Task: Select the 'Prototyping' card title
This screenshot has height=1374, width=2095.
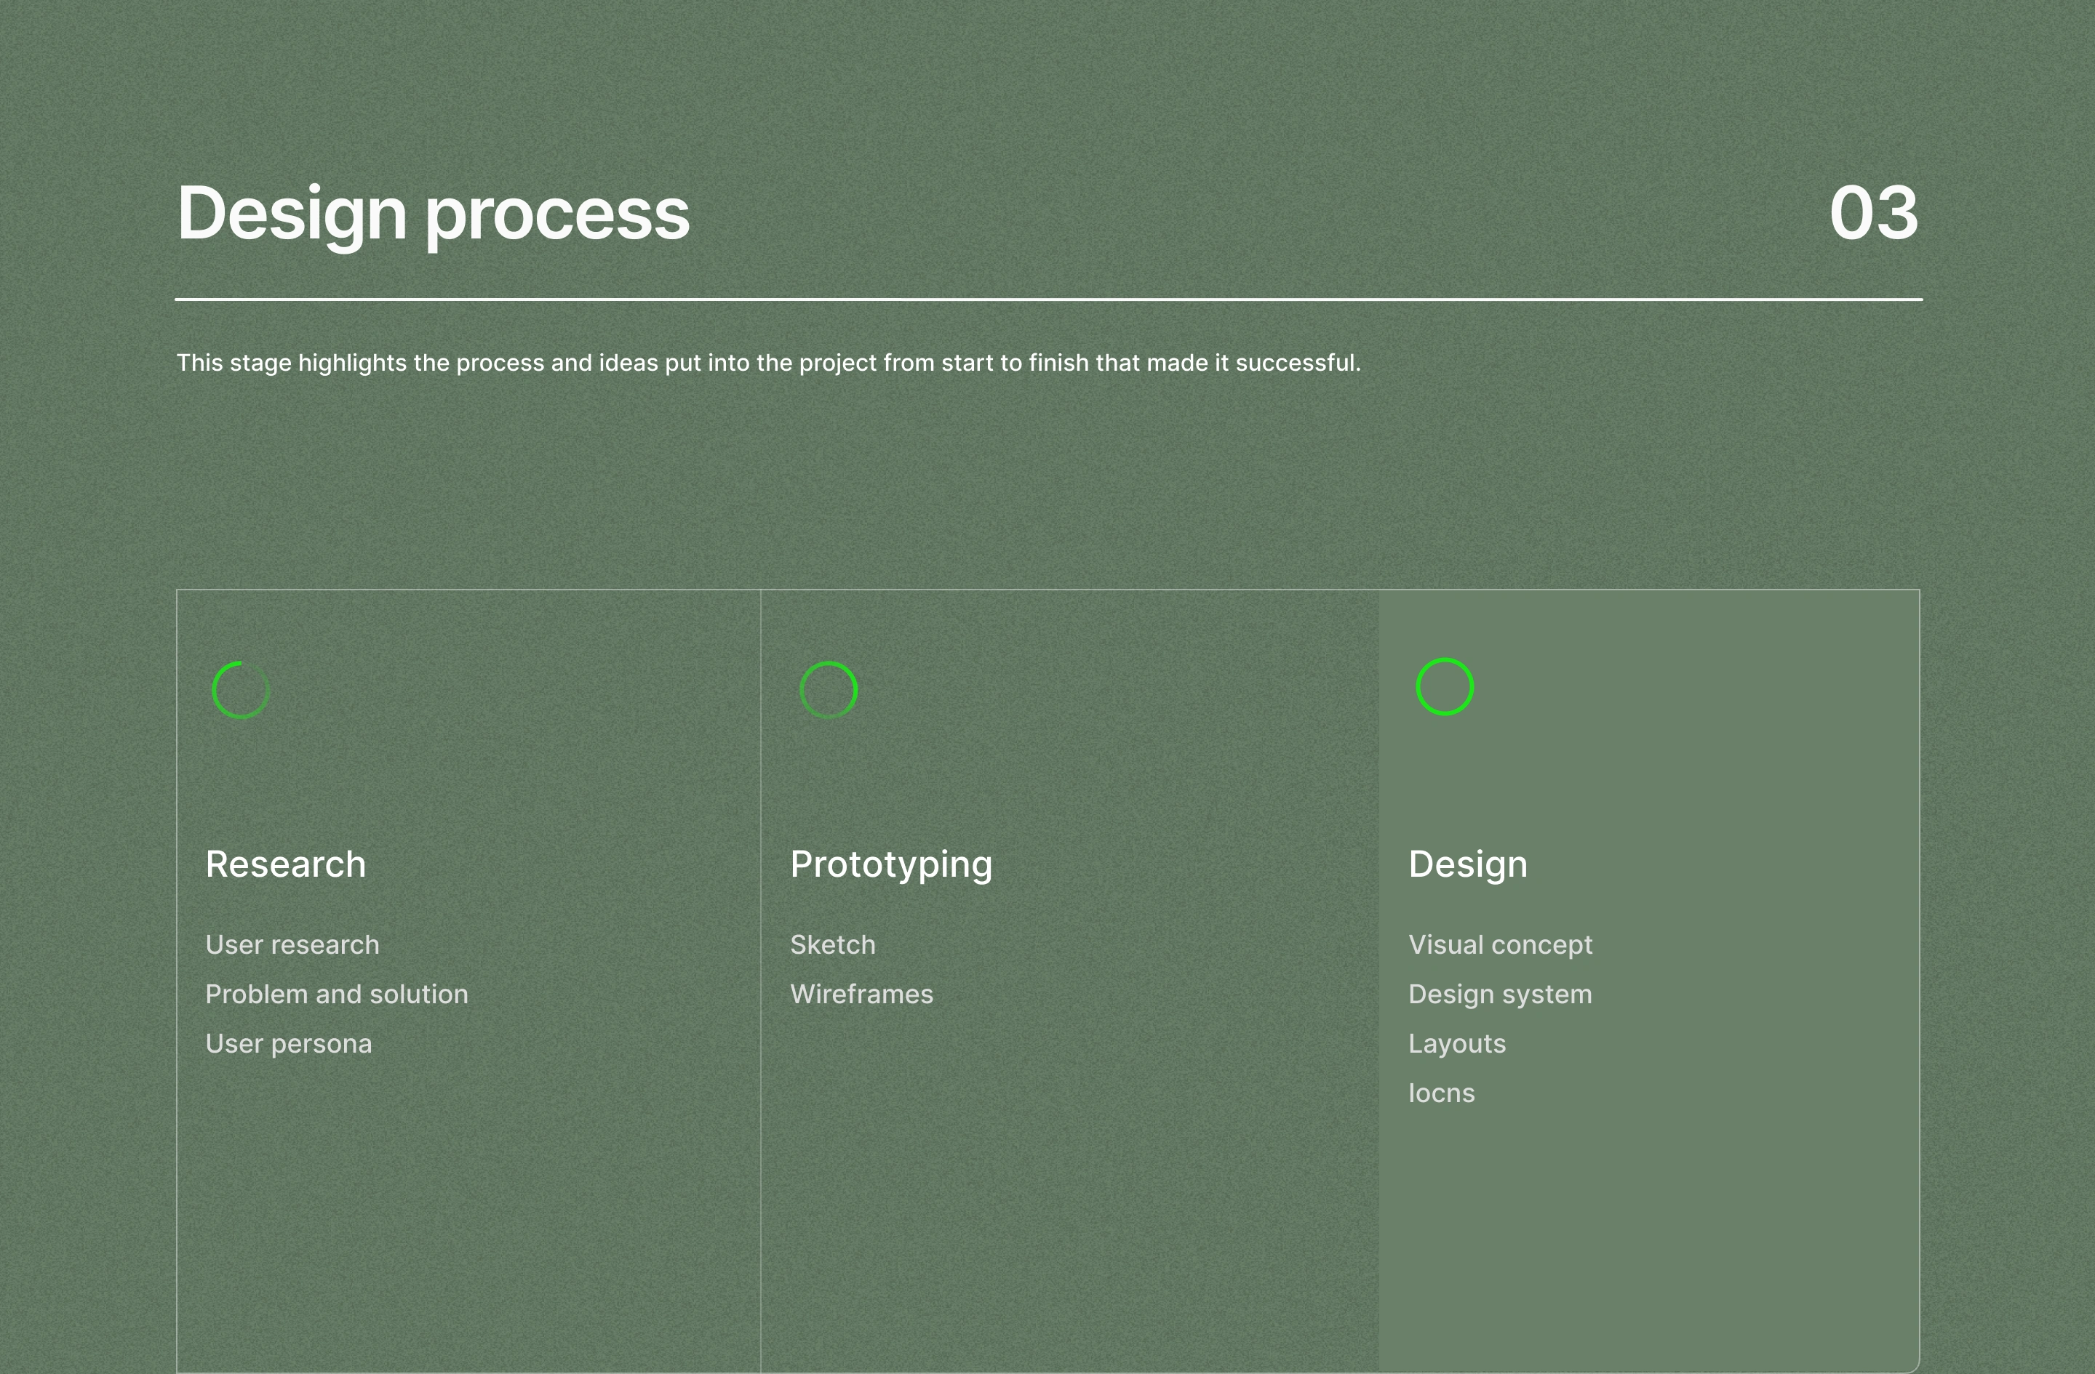Action: pos(891,867)
